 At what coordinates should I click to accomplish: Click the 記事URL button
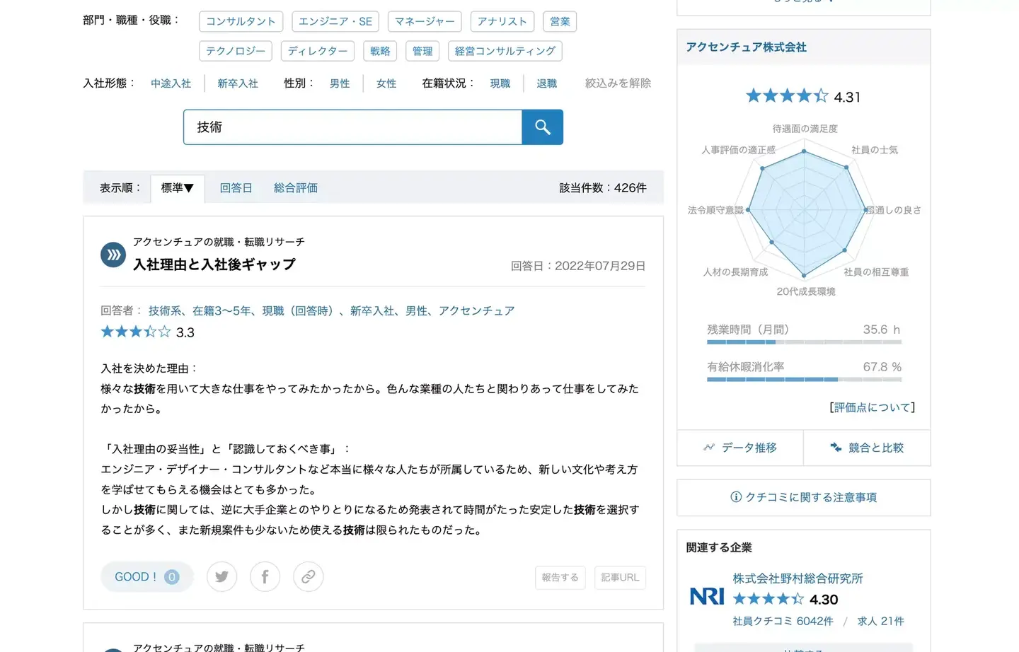click(x=620, y=578)
